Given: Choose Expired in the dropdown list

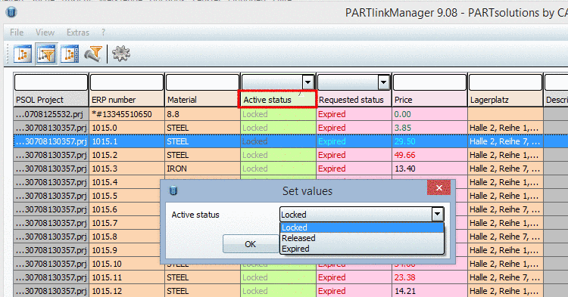Looking at the screenshot, I should 361,249.
